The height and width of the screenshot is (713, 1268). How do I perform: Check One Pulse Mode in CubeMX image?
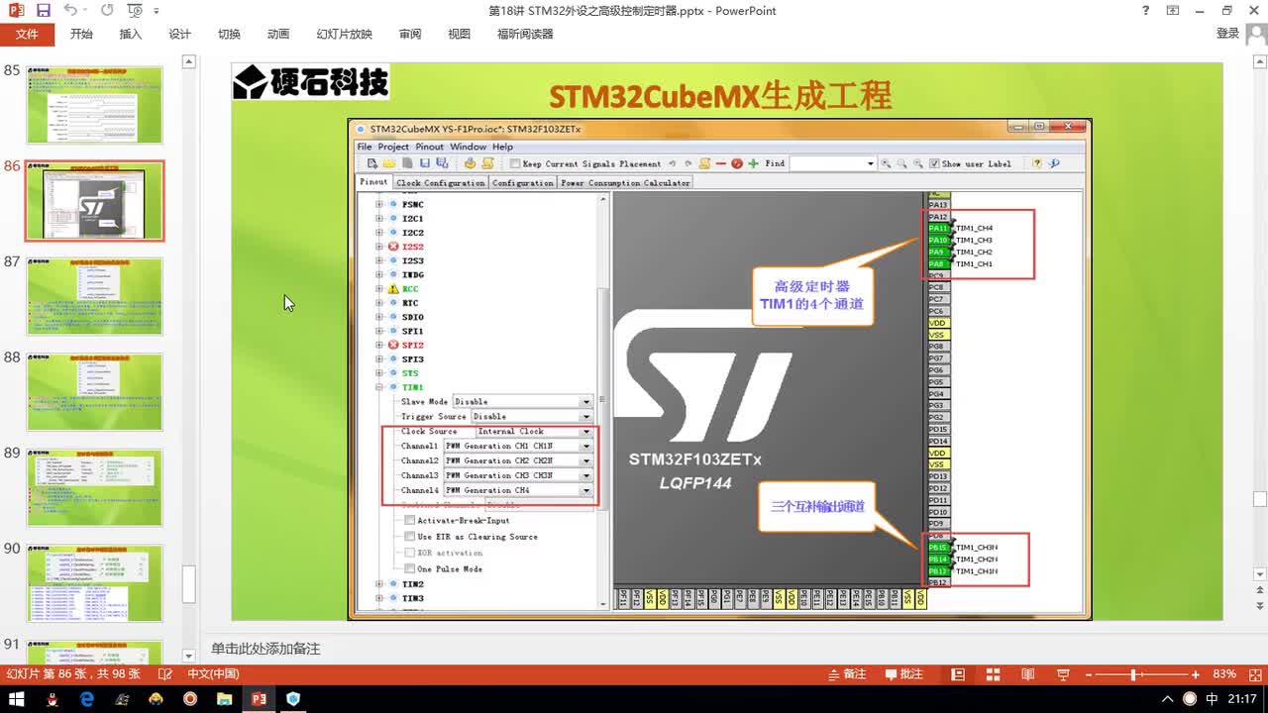410,568
